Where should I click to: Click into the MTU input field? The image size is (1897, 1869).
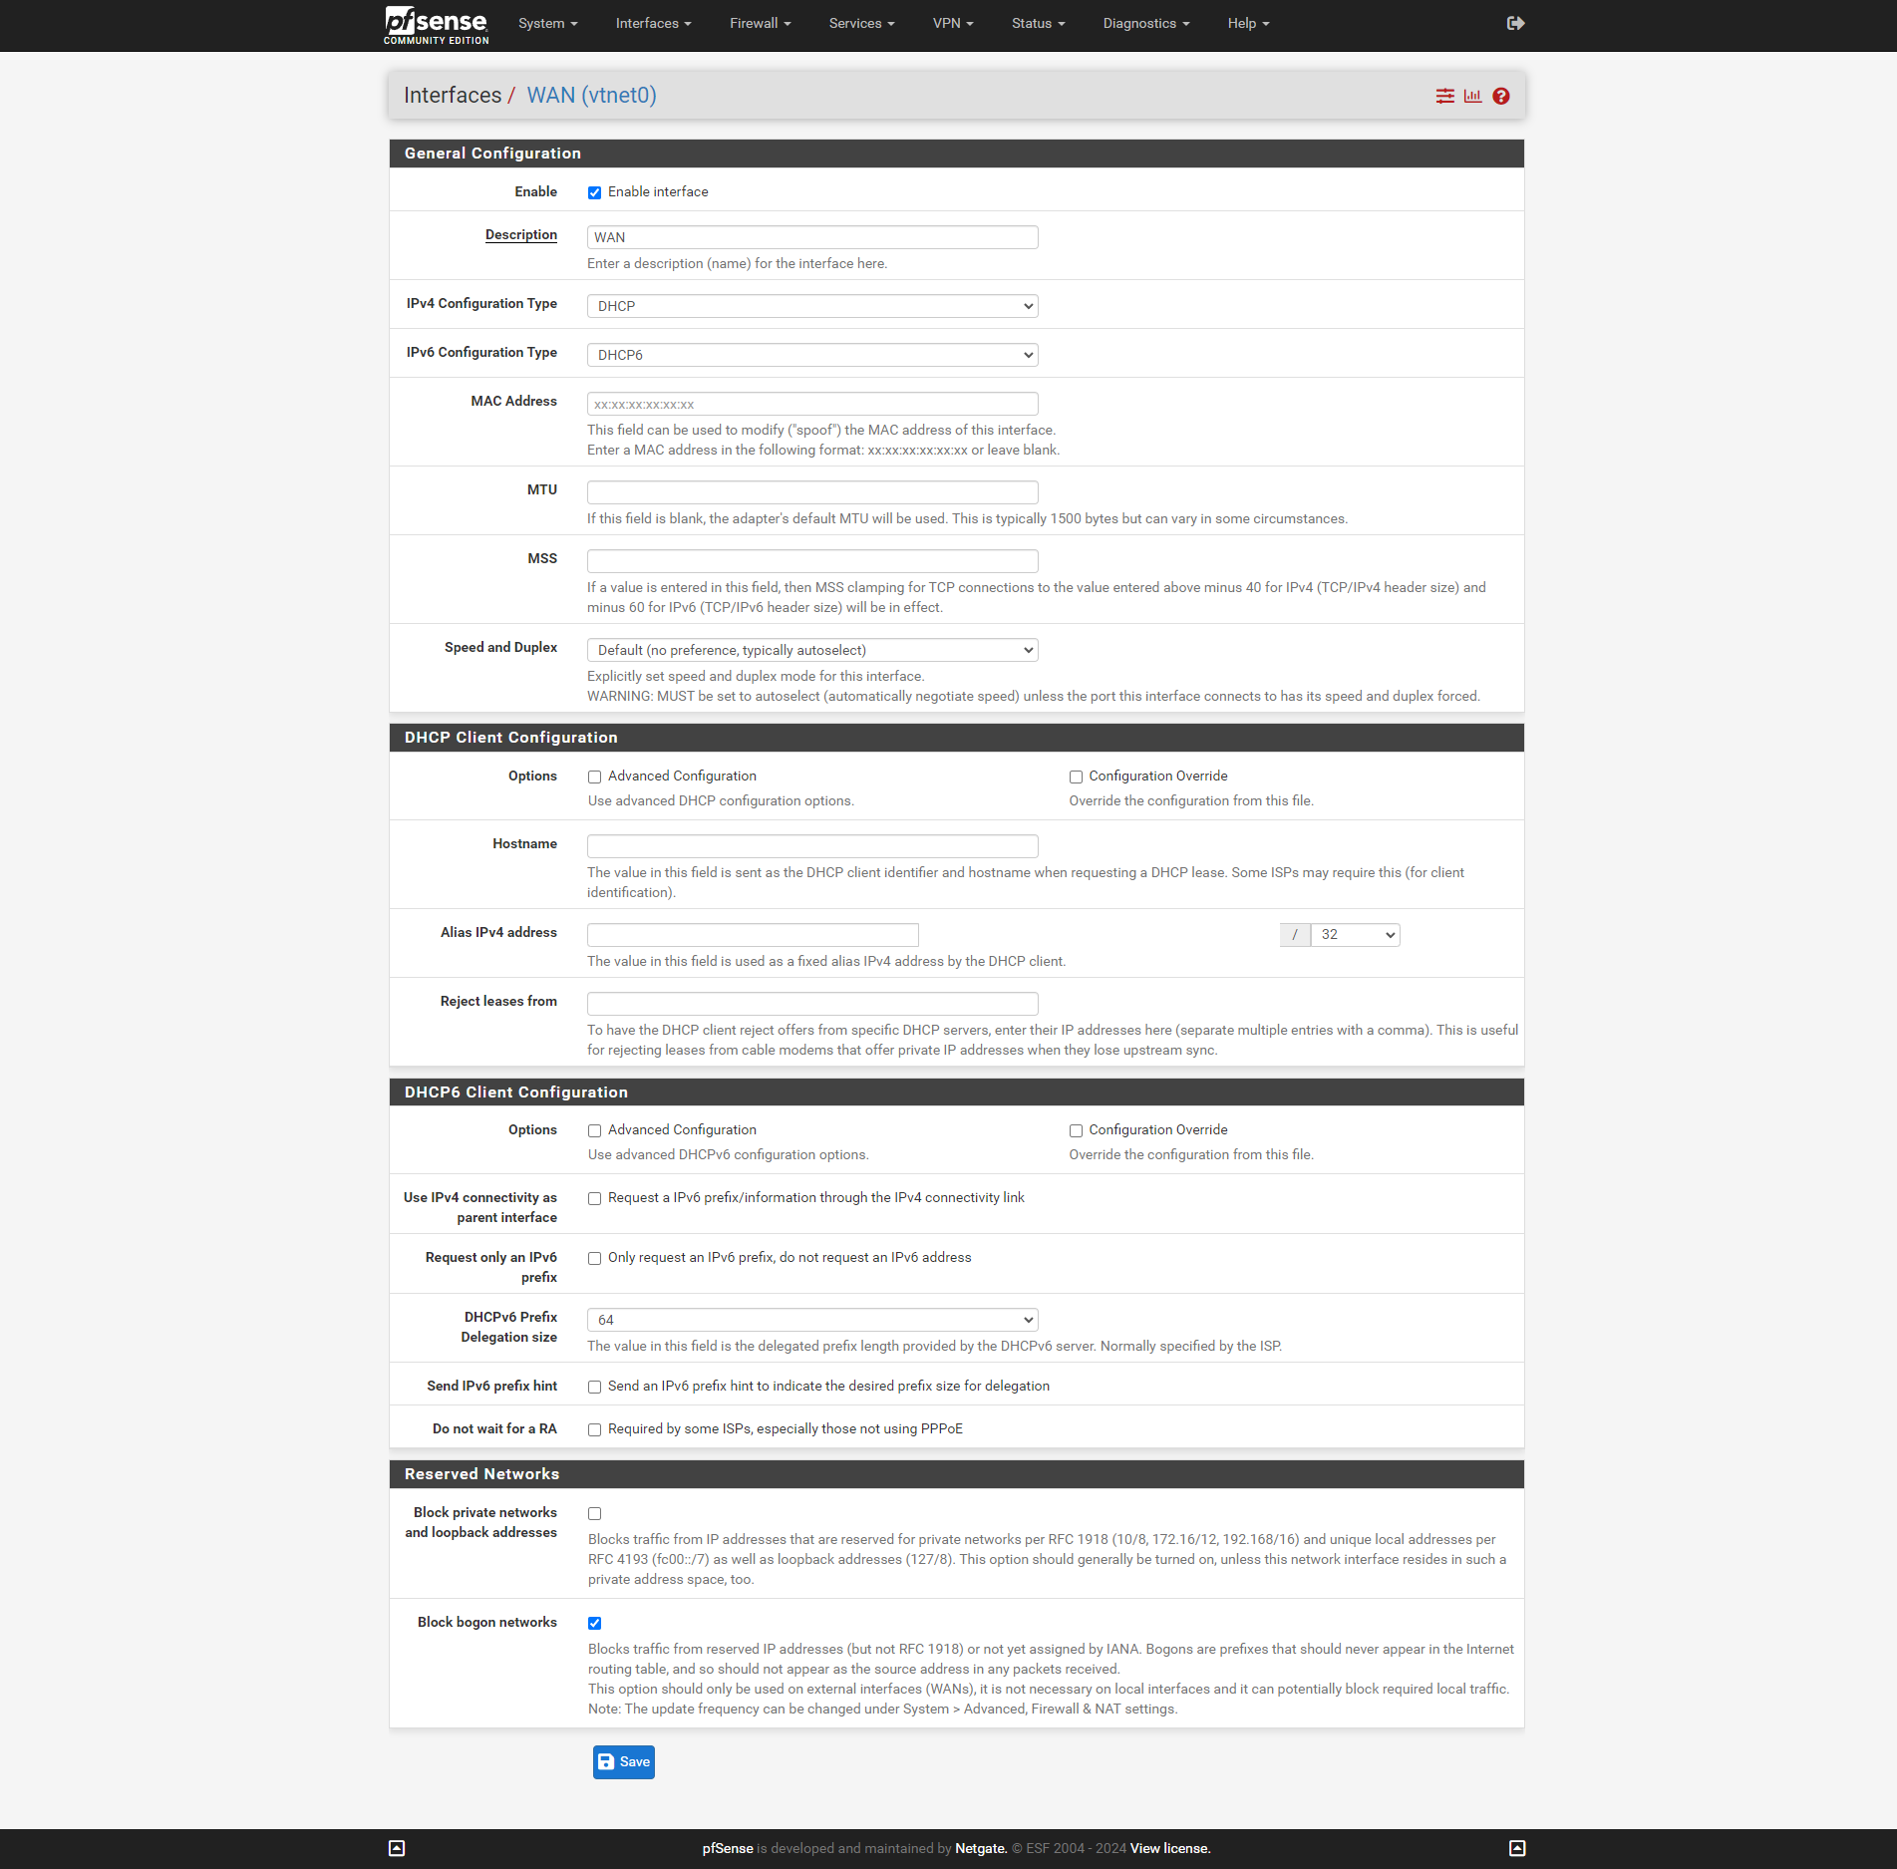point(811,492)
